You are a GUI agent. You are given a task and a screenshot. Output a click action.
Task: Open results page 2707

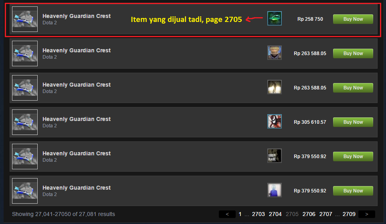coord(326,214)
